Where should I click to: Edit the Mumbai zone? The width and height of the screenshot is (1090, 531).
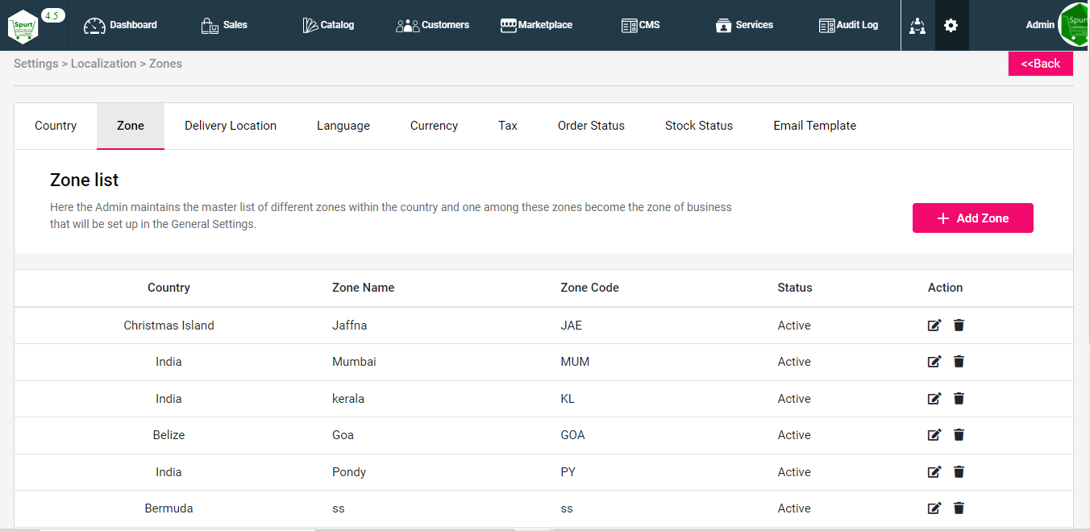pyautogui.click(x=934, y=362)
